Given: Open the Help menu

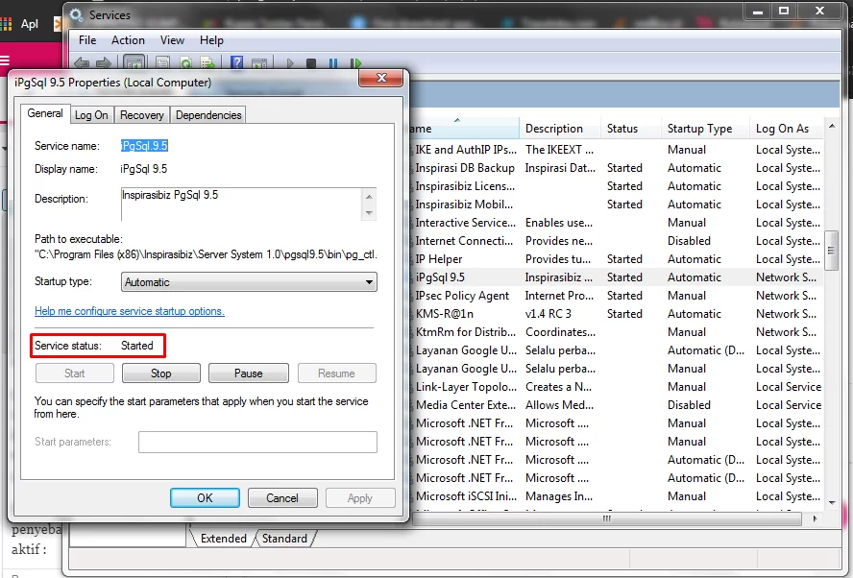Looking at the screenshot, I should pos(211,40).
